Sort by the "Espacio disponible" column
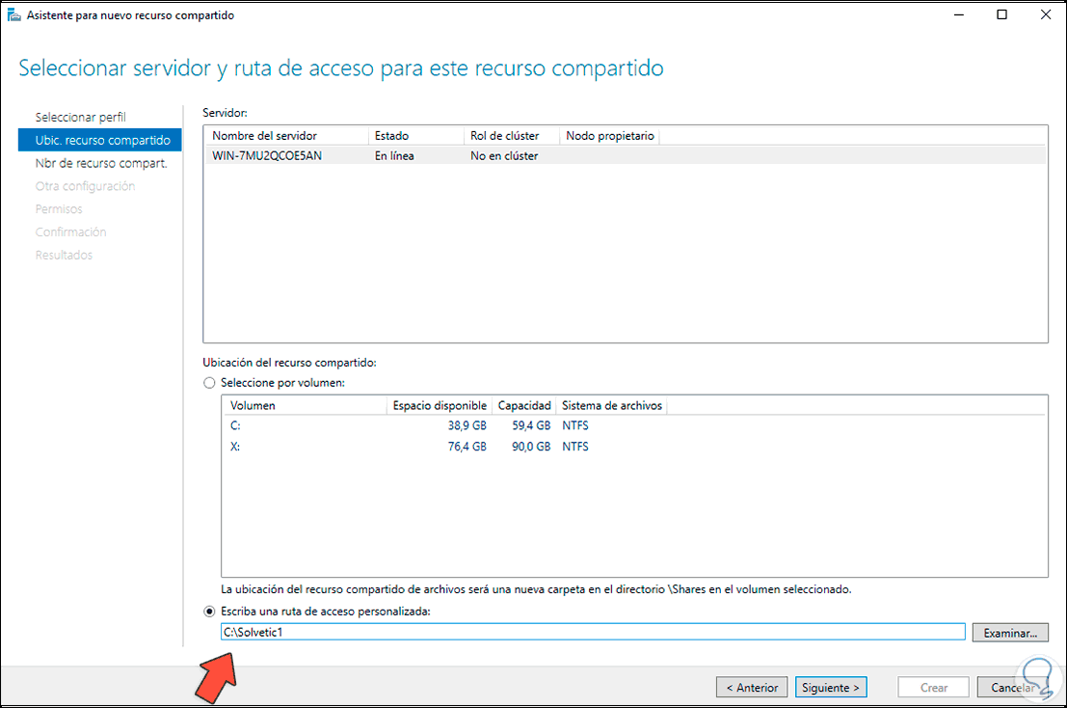The width and height of the screenshot is (1067, 708). 439,405
